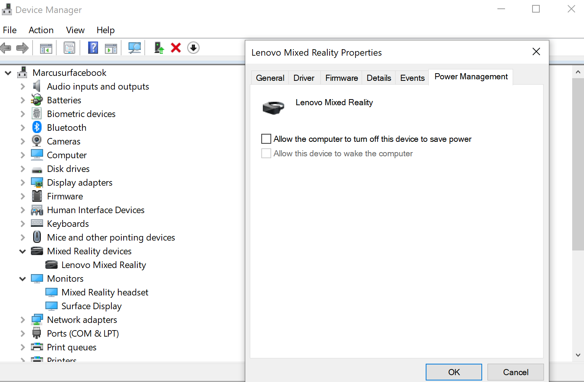Switch to the Events tab
584x382 pixels.
[412, 78]
